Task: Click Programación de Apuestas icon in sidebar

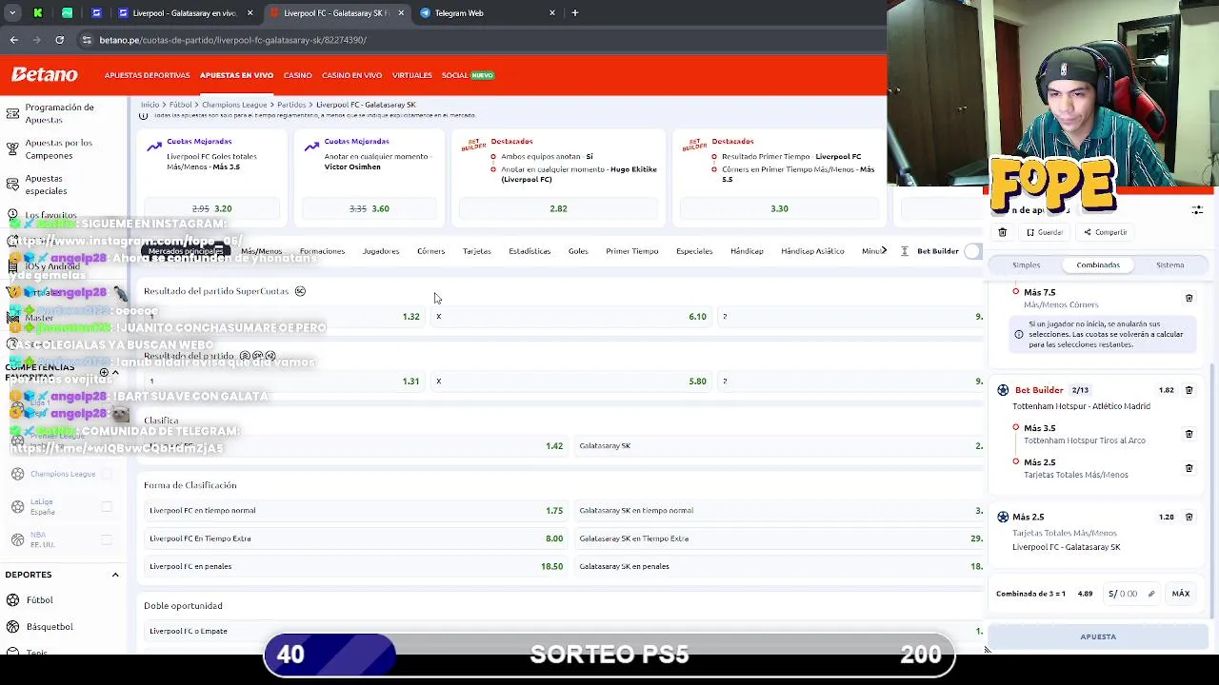Action: pos(12,113)
